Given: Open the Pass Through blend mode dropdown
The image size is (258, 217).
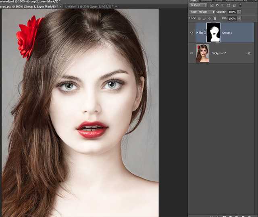Looking at the screenshot, I should [x=202, y=12].
